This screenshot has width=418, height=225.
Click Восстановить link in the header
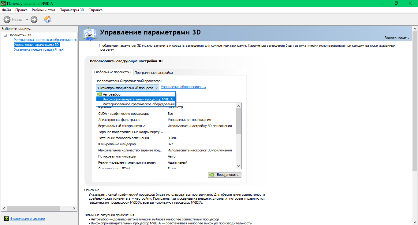click(x=396, y=38)
